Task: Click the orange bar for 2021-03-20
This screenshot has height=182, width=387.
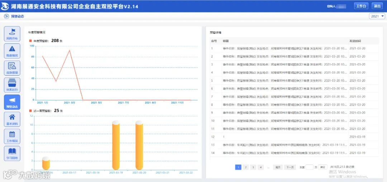Action: click(139, 145)
